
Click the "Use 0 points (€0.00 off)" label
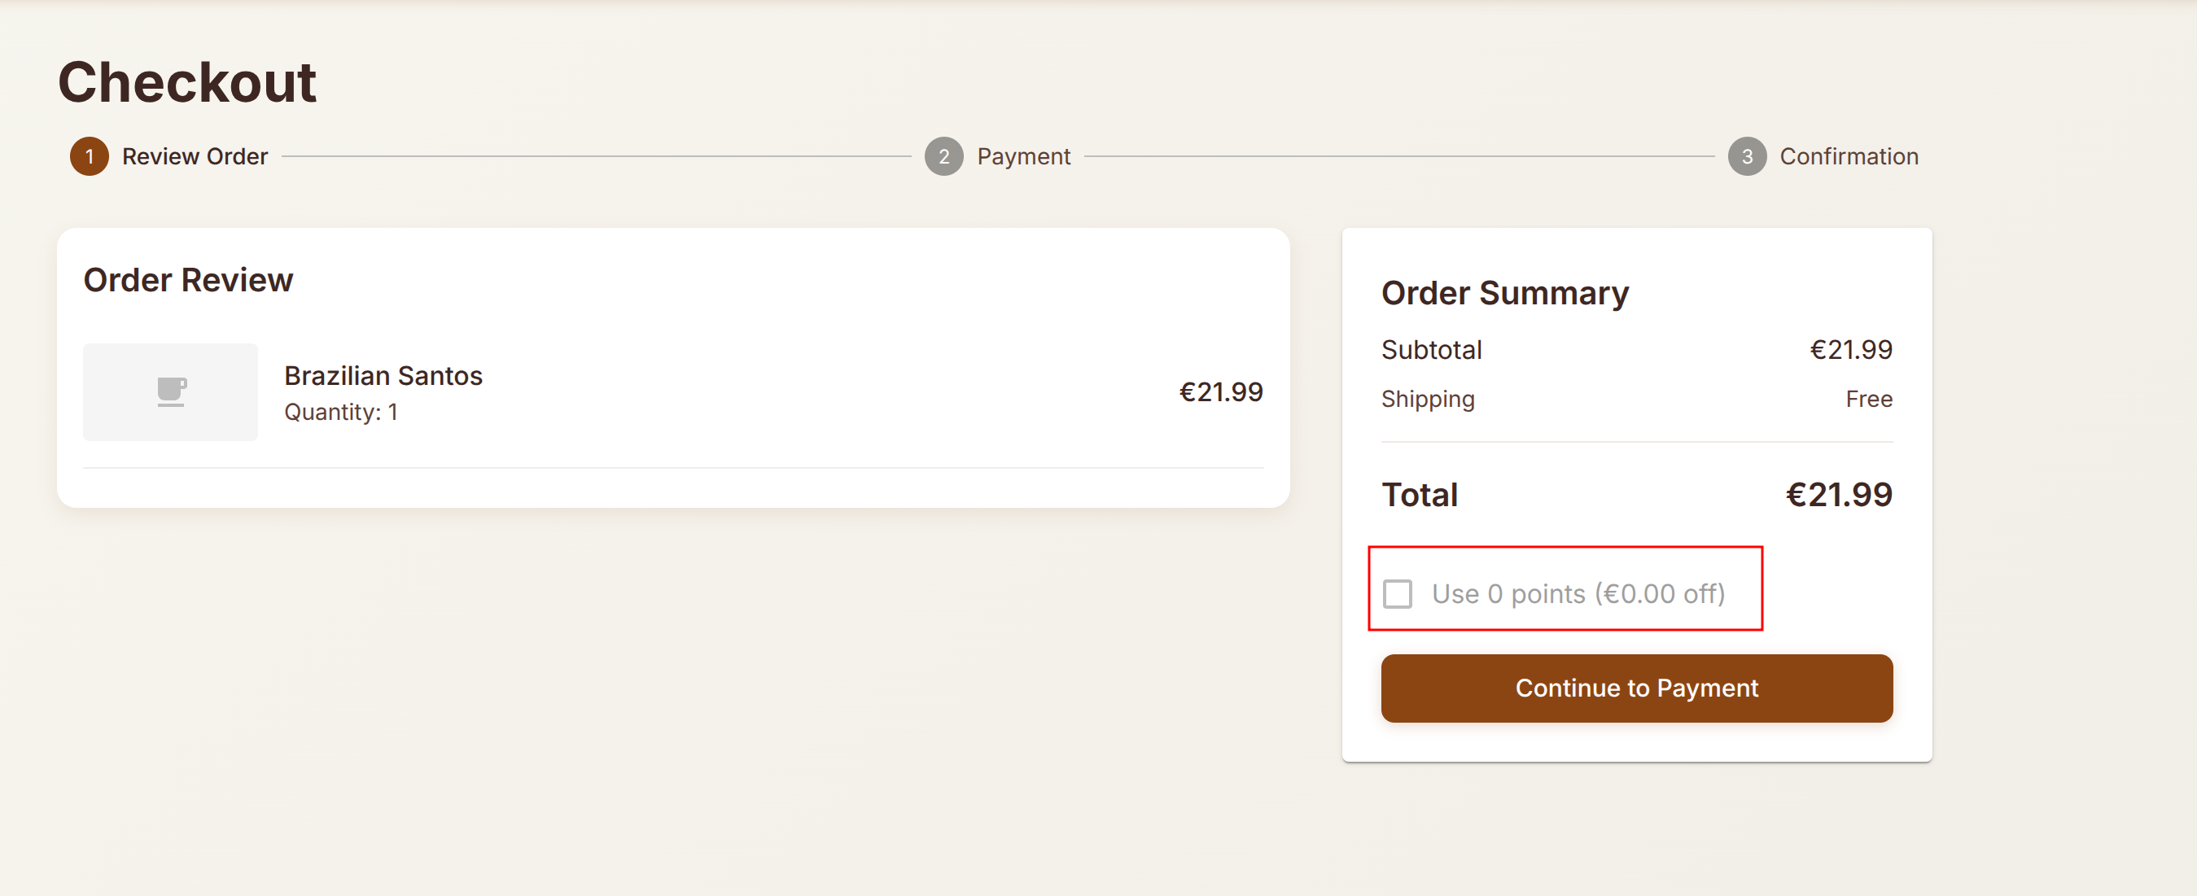pyautogui.click(x=1578, y=593)
